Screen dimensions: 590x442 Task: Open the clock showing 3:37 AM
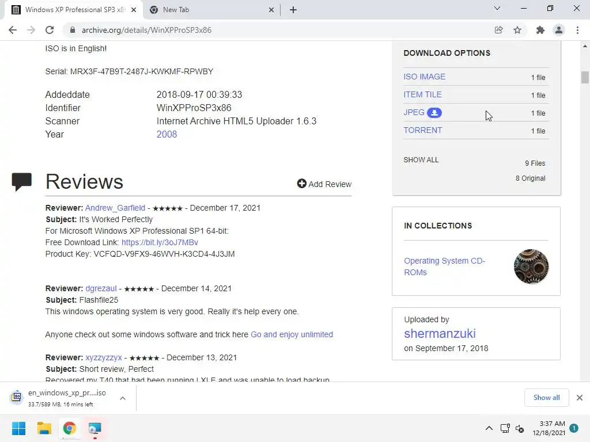point(549,428)
